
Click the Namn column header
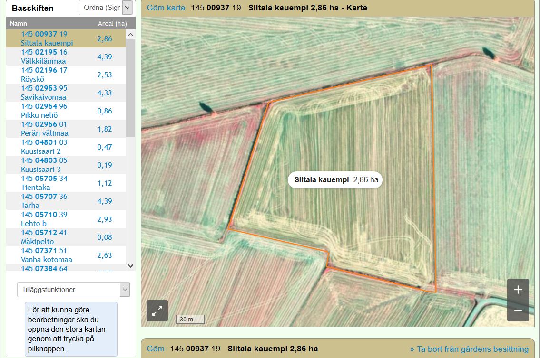point(19,23)
